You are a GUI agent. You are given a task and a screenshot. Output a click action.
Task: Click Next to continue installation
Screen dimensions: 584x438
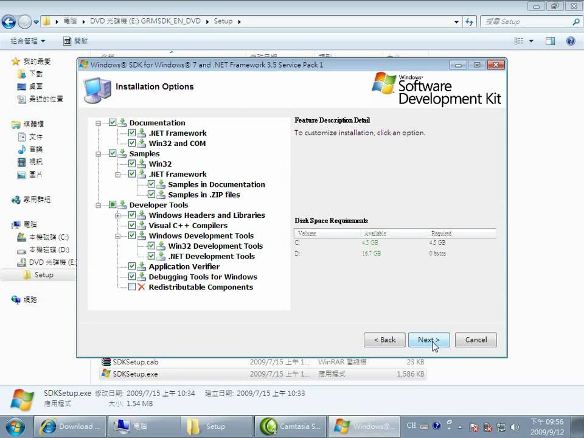point(429,339)
